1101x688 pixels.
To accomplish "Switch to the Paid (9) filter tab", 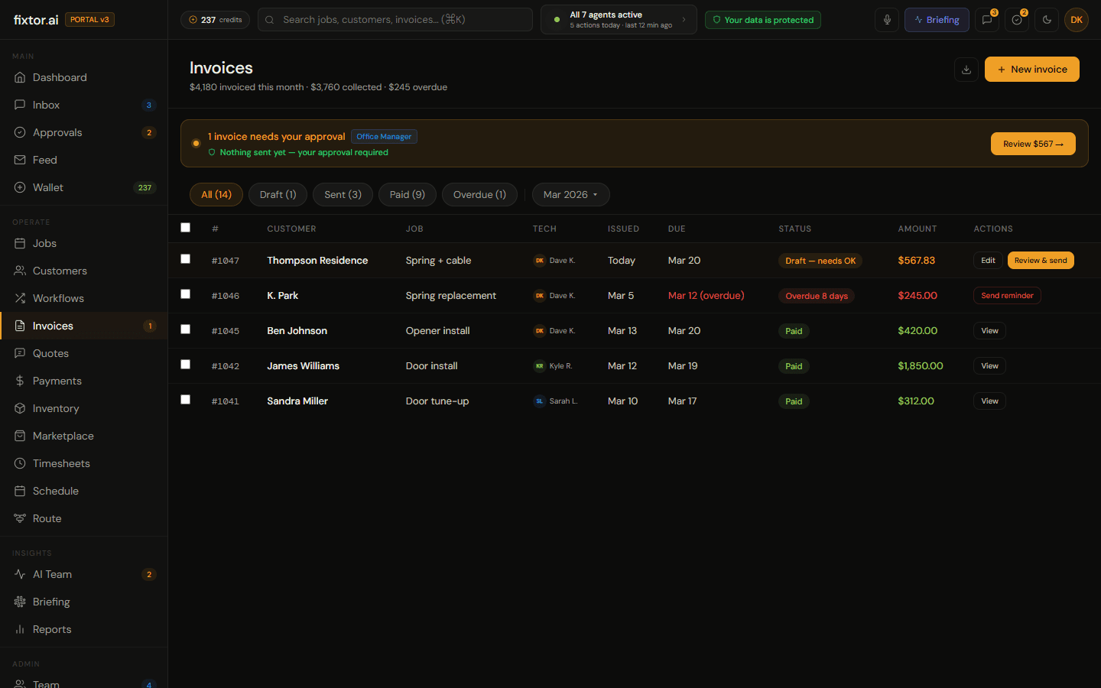I will pyautogui.click(x=407, y=194).
